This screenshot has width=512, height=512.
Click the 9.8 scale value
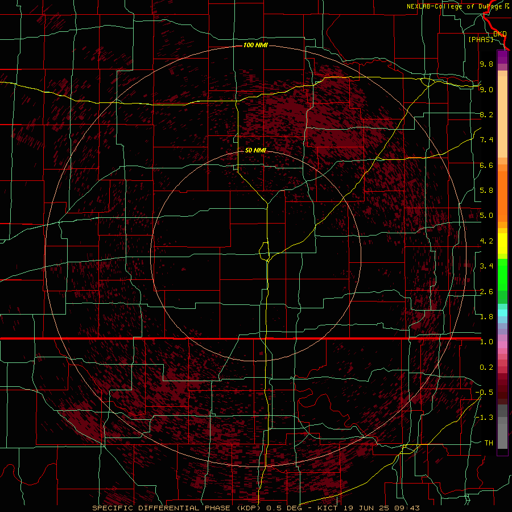[x=486, y=64]
